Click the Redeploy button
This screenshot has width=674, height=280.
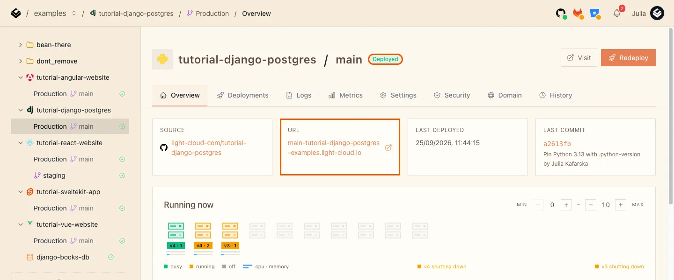point(628,58)
